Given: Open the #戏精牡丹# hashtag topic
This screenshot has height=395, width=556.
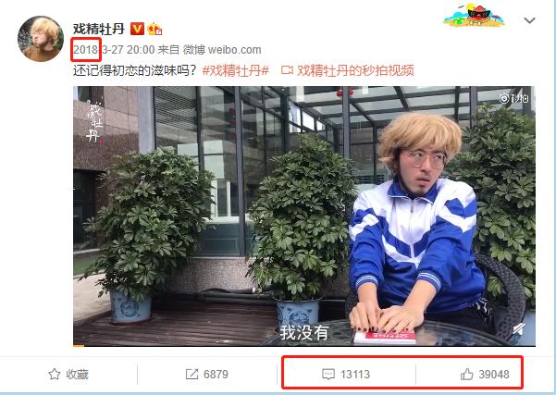Looking at the screenshot, I should (x=236, y=70).
